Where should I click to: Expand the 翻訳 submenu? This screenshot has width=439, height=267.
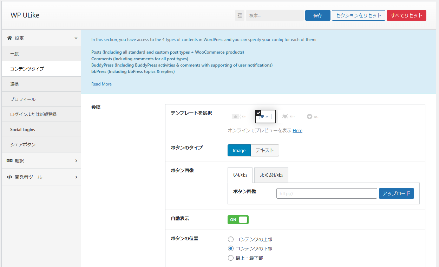tap(76, 160)
